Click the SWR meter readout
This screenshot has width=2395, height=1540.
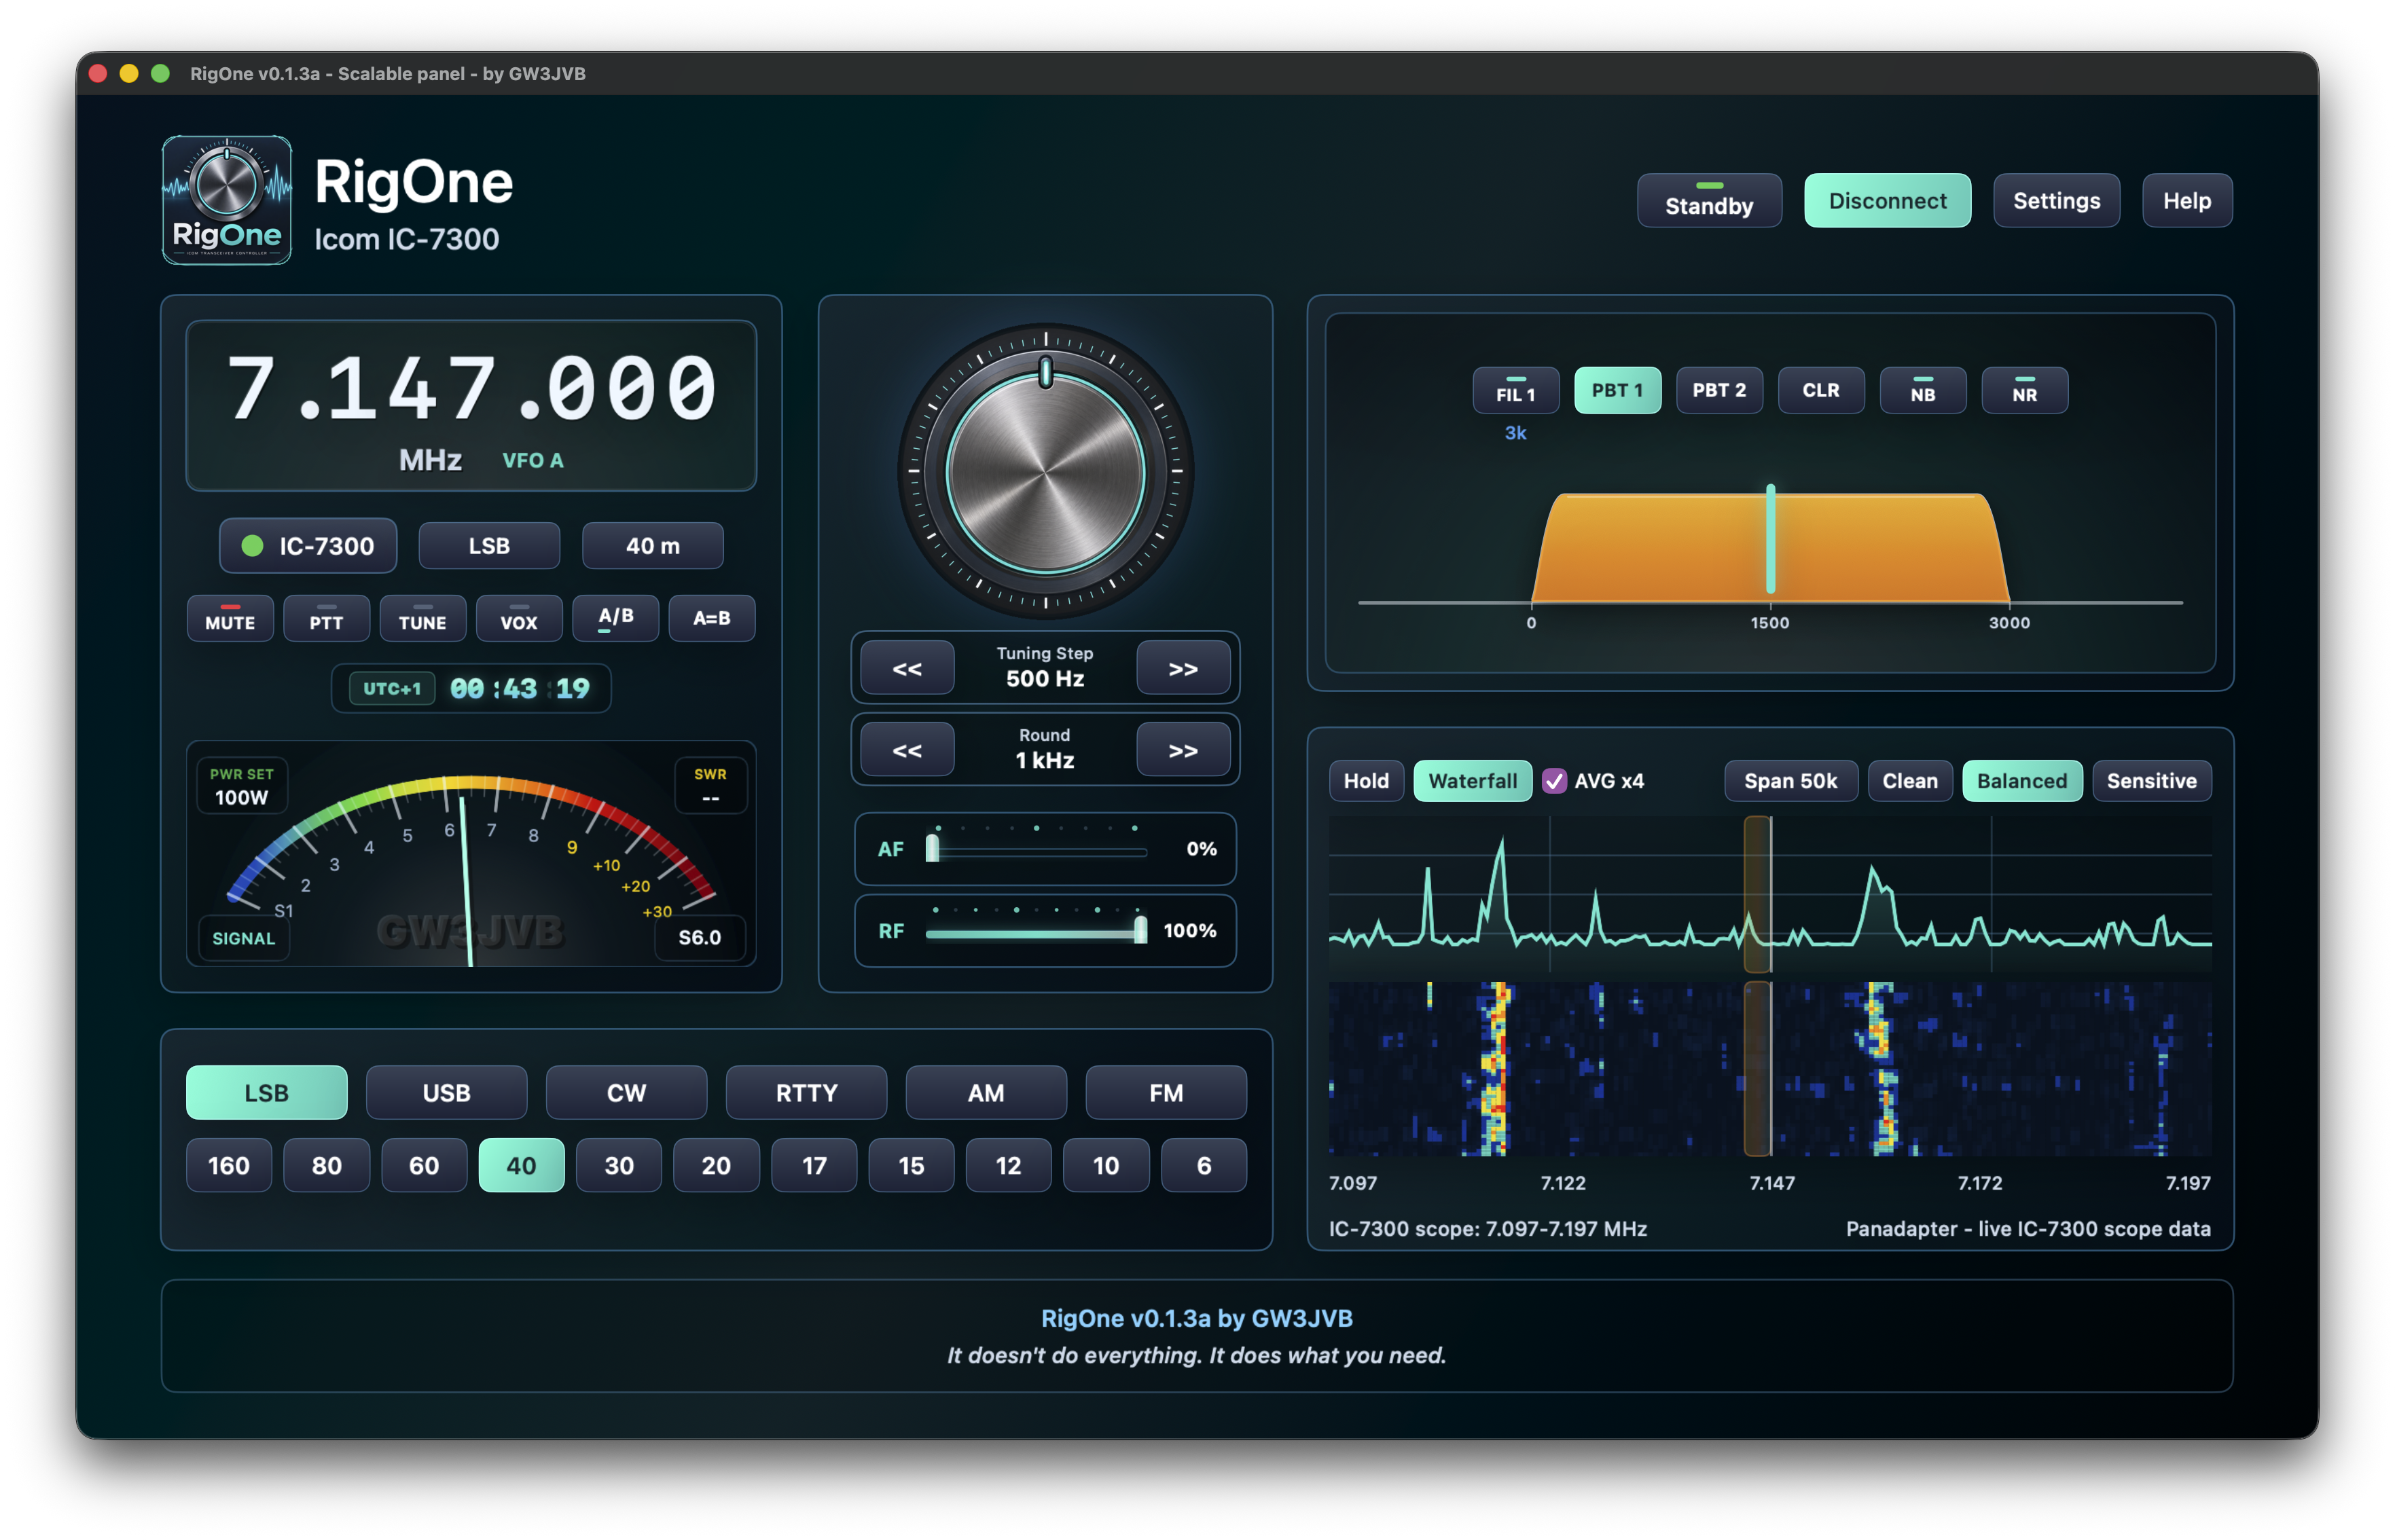click(710, 786)
